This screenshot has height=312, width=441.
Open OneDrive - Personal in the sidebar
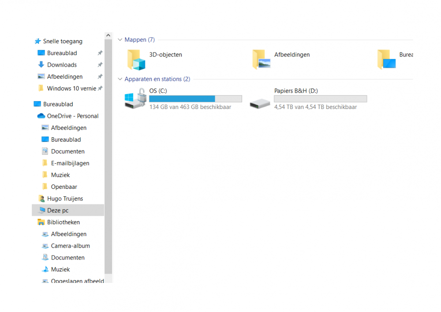(72, 116)
